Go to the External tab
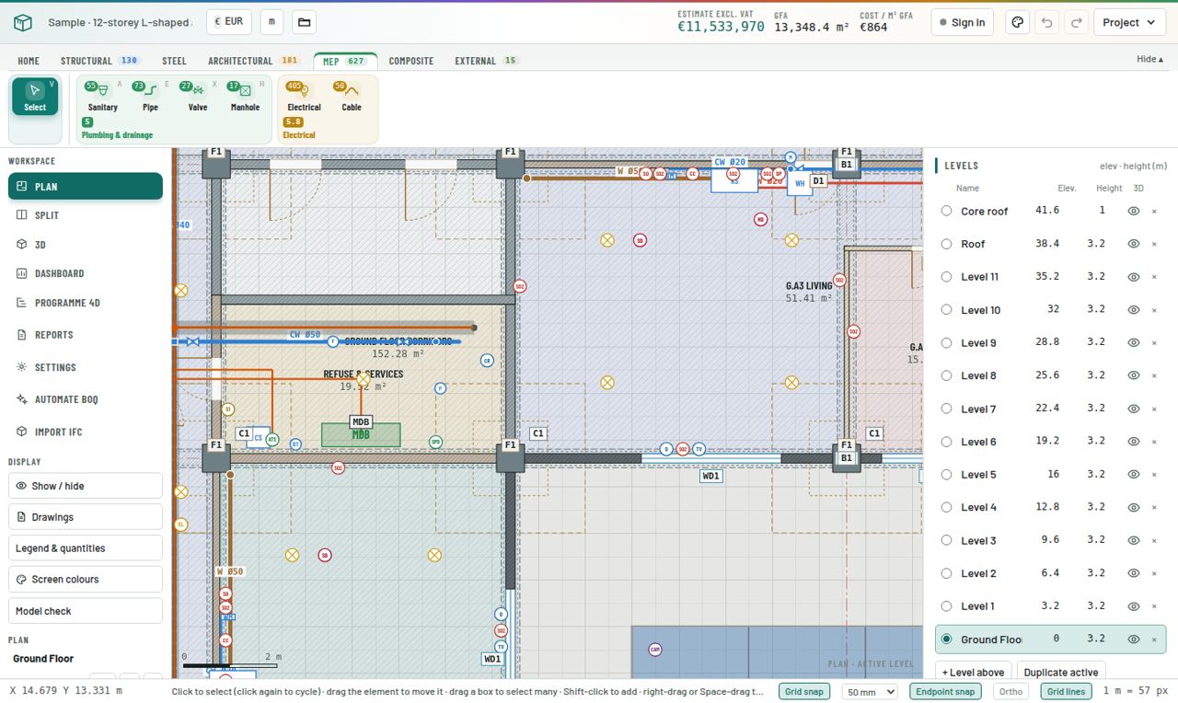Image resolution: width=1178 pixels, height=703 pixels. tap(487, 61)
